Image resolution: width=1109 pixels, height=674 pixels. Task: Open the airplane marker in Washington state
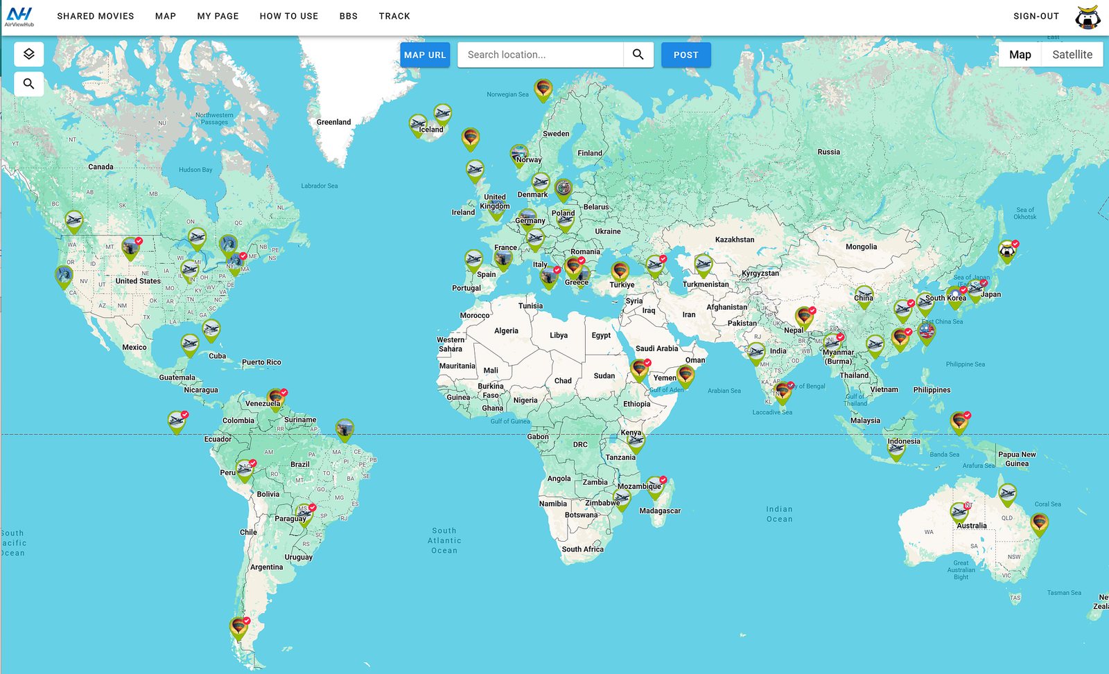tap(74, 222)
